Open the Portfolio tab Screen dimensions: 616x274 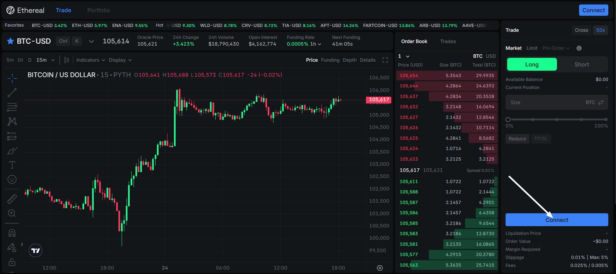coord(99,10)
